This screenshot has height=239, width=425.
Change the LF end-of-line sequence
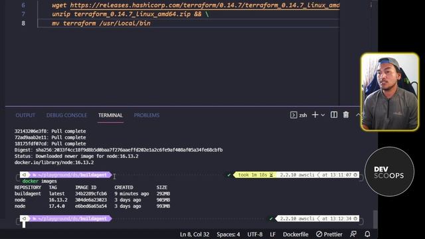coord(273,234)
